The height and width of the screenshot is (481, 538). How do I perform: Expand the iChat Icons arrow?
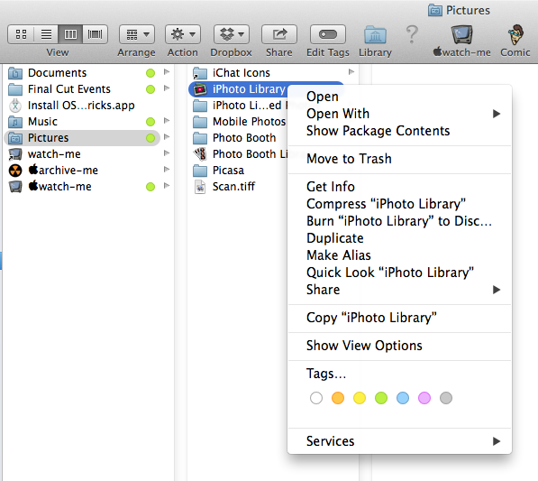[x=351, y=72]
